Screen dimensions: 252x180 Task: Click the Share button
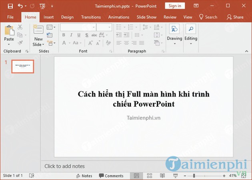[x=235, y=17]
